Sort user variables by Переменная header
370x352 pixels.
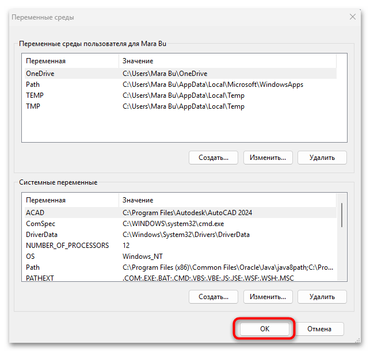point(72,61)
